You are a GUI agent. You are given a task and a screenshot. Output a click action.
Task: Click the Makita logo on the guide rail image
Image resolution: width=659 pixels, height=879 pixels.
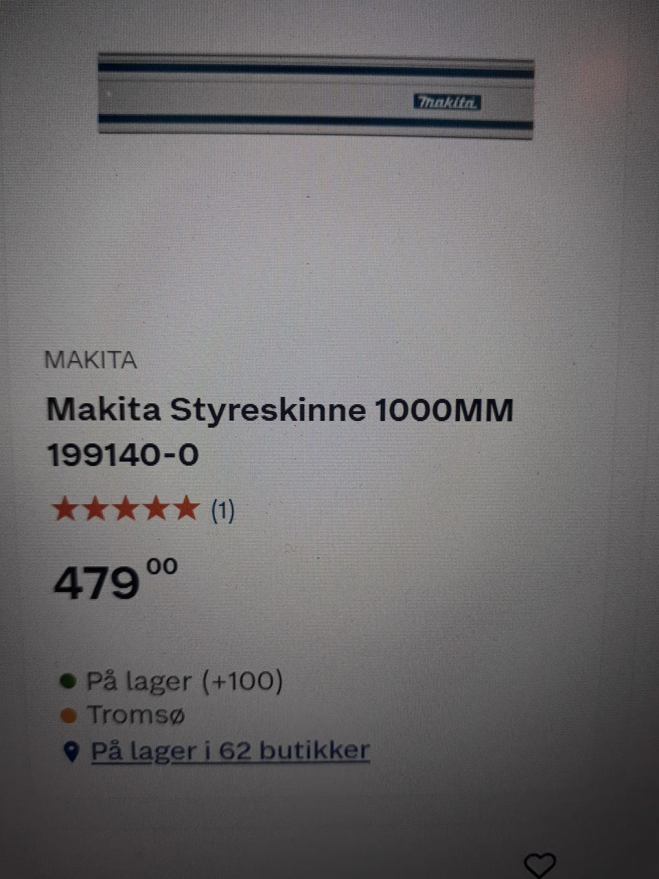[446, 102]
